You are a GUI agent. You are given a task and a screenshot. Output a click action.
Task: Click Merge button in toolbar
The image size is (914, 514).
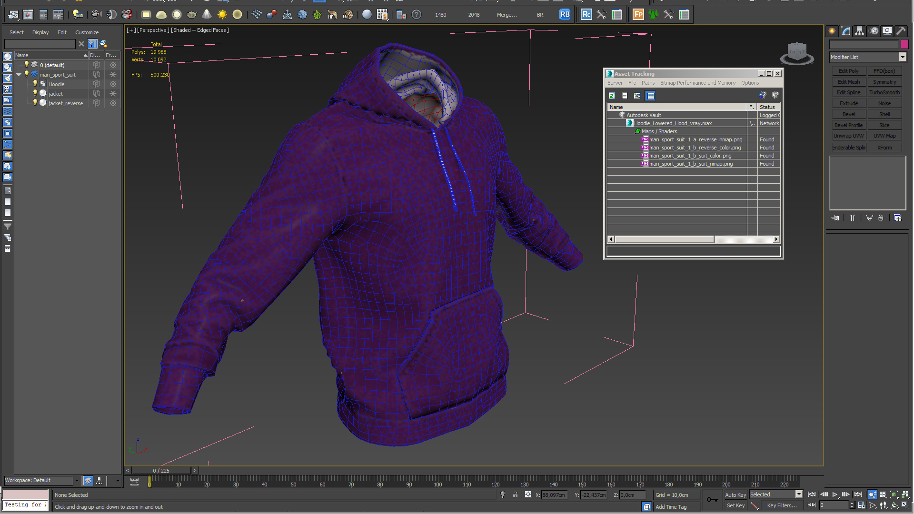tap(508, 14)
